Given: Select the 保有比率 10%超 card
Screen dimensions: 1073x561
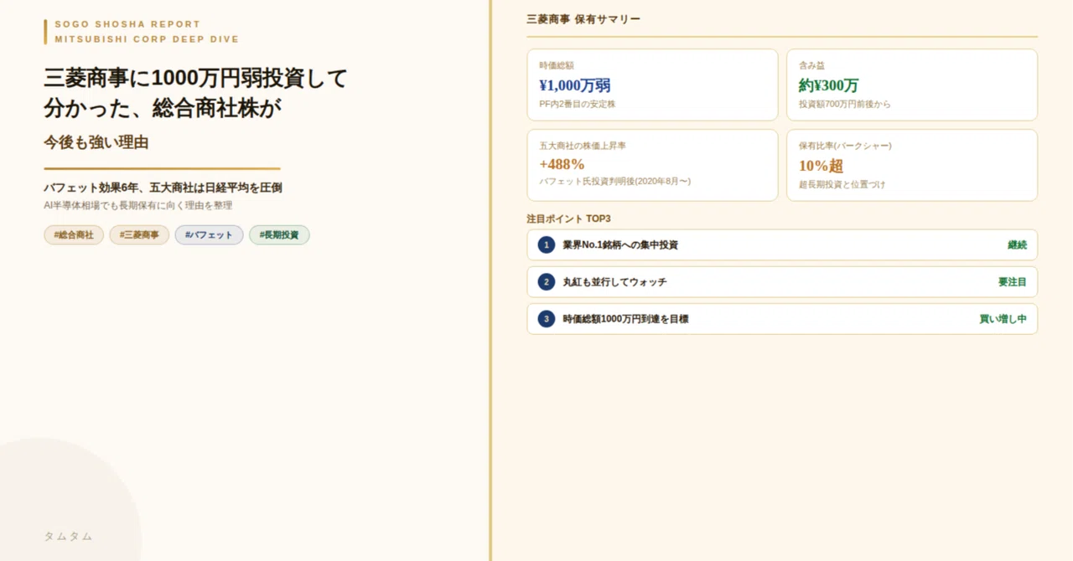Looking at the screenshot, I should [912, 165].
